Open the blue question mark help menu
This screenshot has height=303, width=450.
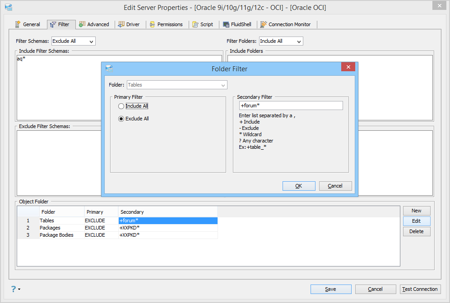coord(15,289)
